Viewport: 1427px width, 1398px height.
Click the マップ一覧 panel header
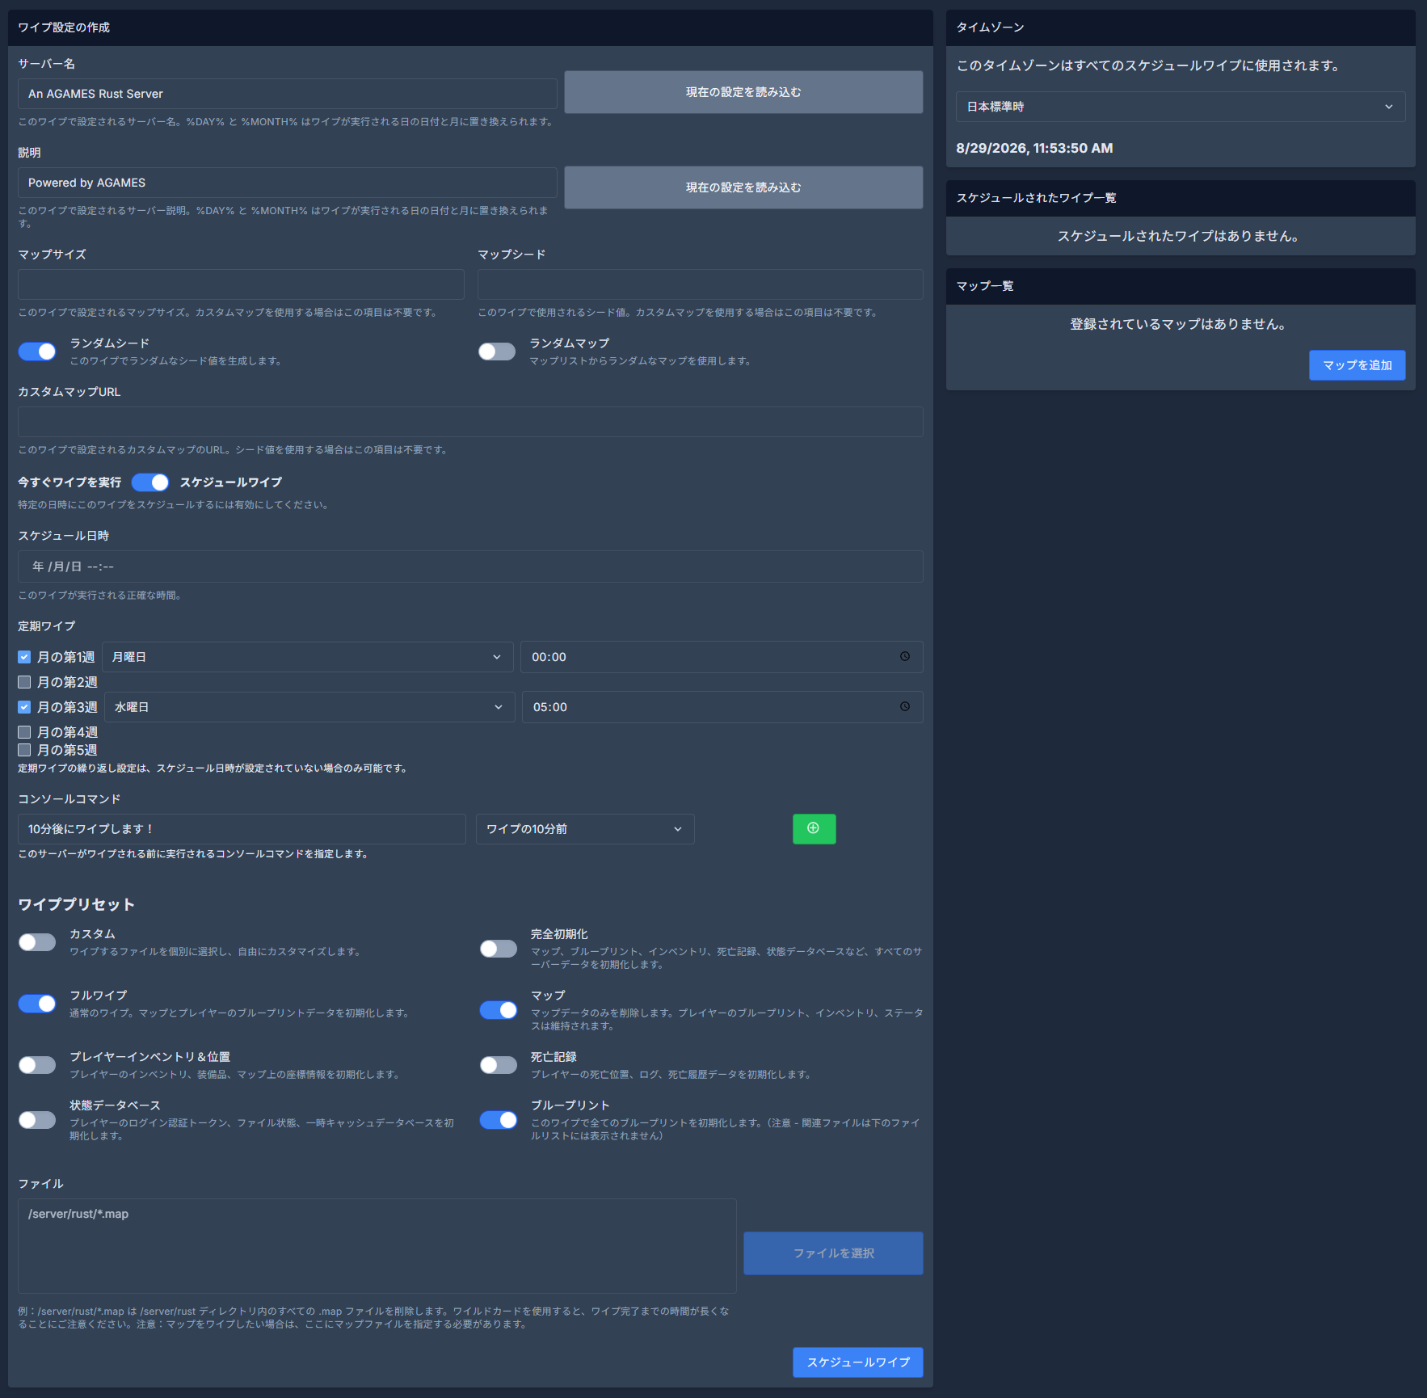[x=1181, y=286]
